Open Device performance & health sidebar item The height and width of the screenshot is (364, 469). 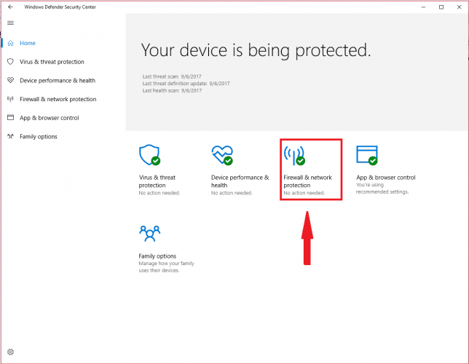[x=58, y=81]
